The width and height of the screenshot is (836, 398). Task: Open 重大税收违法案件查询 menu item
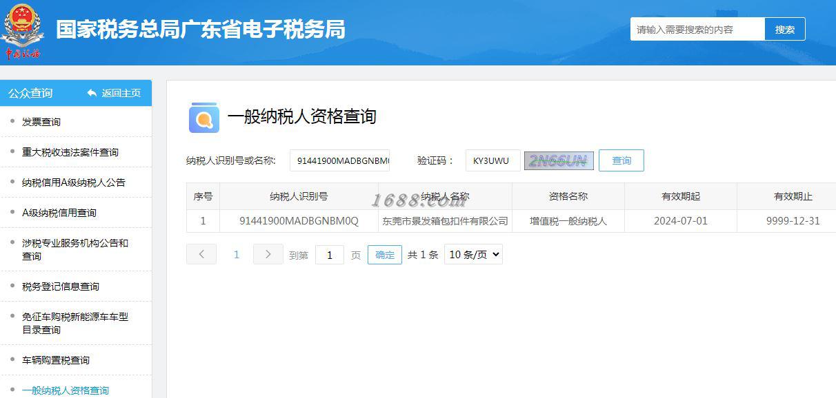pos(70,152)
